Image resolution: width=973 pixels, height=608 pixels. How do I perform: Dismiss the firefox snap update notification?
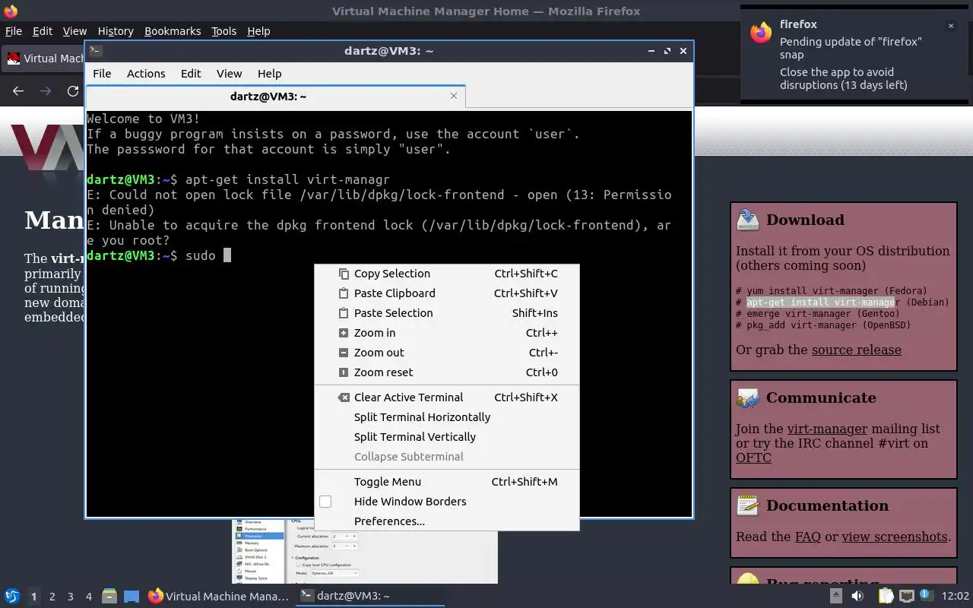[950, 26]
